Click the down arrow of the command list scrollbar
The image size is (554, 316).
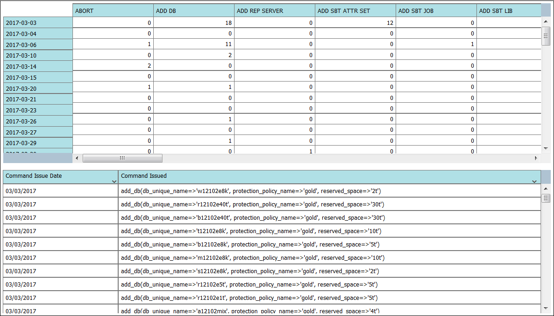(x=546, y=308)
